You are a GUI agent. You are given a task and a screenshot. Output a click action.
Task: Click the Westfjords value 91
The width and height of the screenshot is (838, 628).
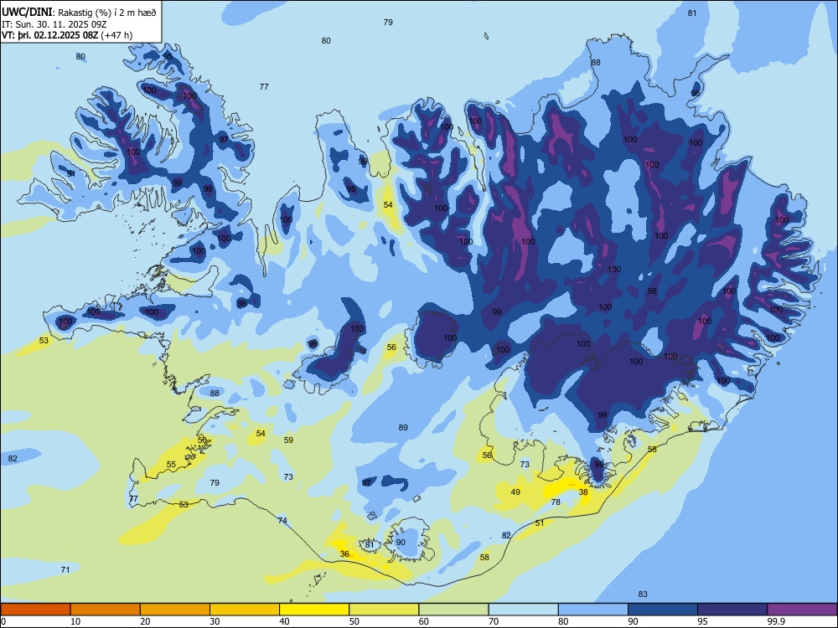pyautogui.click(x=71, y=173)
